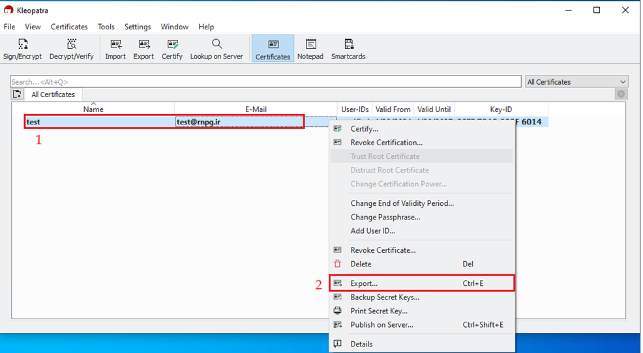Sort by the Valid From column header
643x353 pixels.
pos(393,109)
